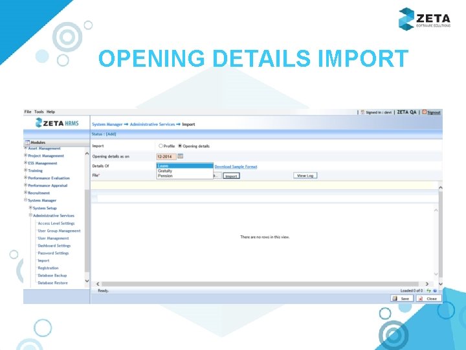Click the Close button
Screen dimensions: 466x350
428,299
